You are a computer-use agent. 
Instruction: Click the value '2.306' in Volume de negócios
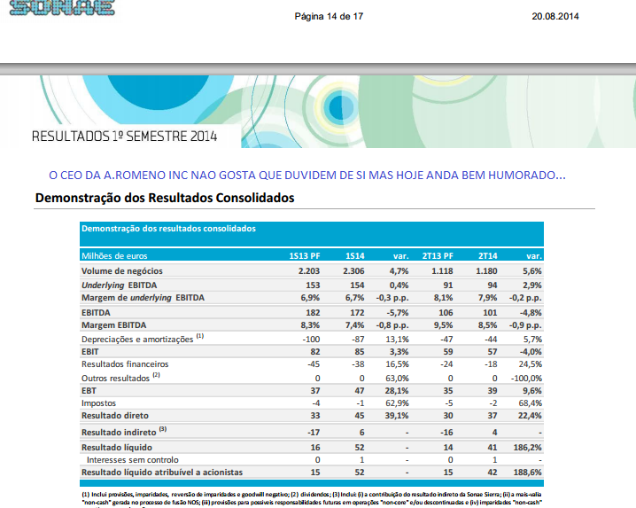tap(353, 271)
